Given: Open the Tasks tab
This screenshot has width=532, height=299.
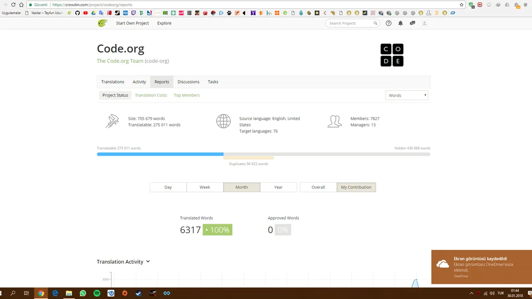Looking at the screenshot, I should click(213, 82).
